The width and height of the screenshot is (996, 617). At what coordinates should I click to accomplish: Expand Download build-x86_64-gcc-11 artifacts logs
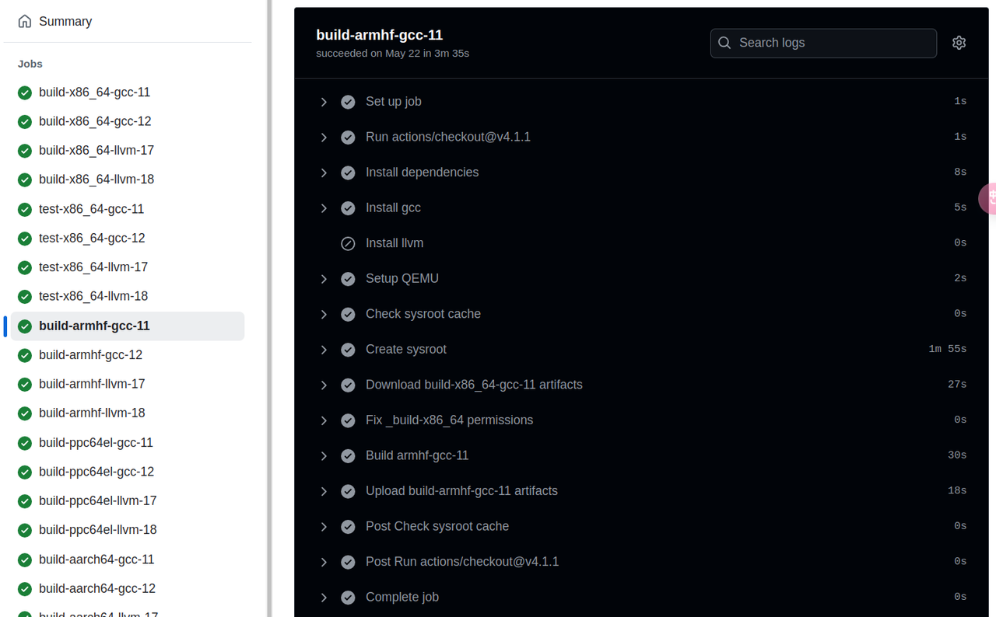point(324,385)
